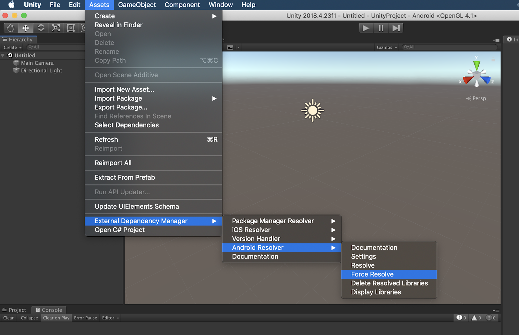The image size is (519, 335).
Task: Select the Rect Transform tool
Action: 70,28
